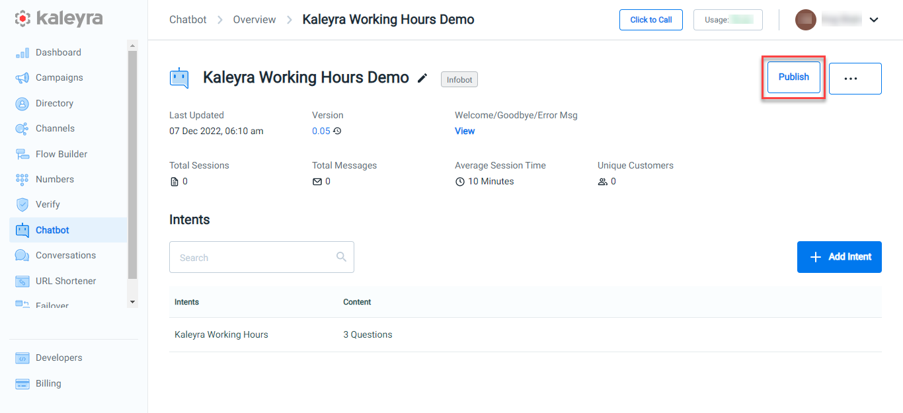The height and width of the screenshot is (413, 903).
Task: Click the Click to Call button
Action: 650,20
